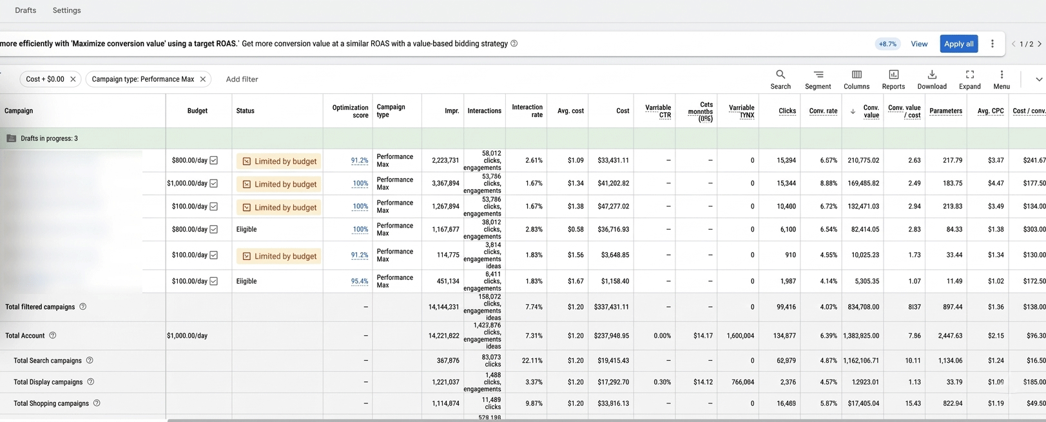Open help icon for Total Shopping campaigns
The height and width of the screenshot is (422, 1046).
click(x=97, y=403)
